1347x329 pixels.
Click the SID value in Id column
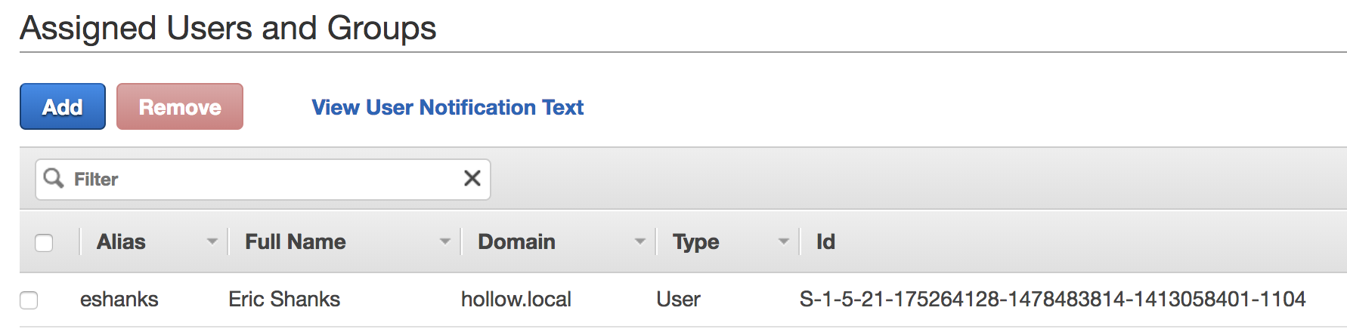[x=1052, y=300]
